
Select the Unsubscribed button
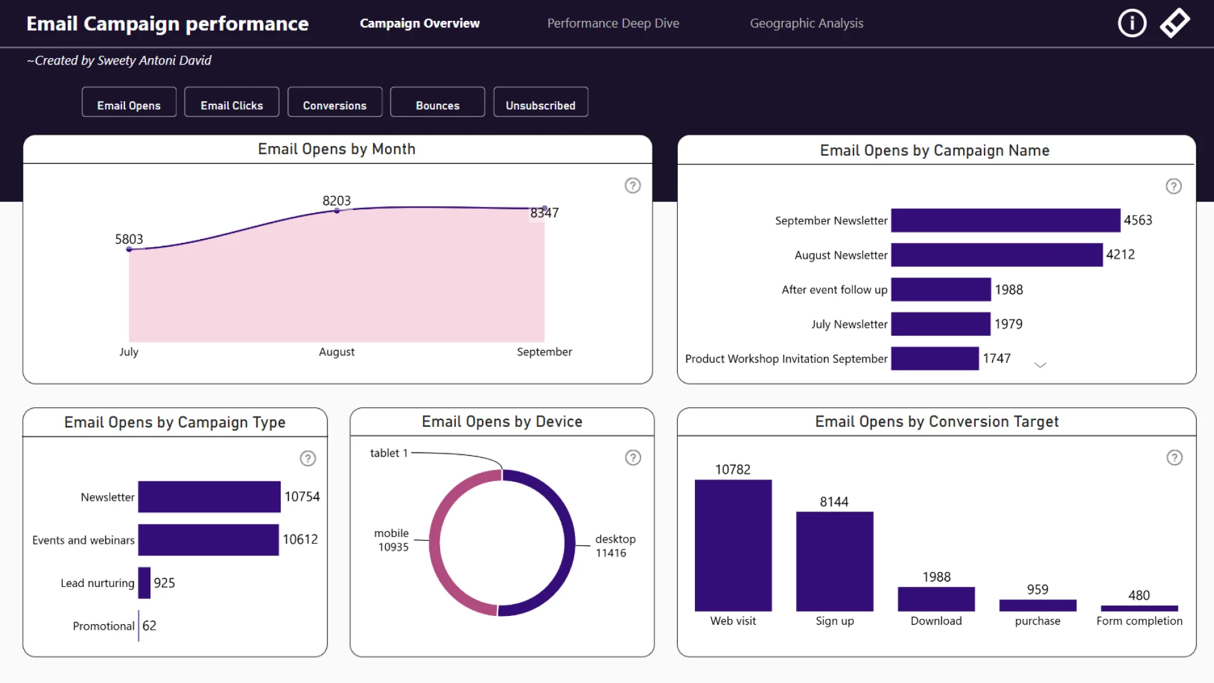541,102
